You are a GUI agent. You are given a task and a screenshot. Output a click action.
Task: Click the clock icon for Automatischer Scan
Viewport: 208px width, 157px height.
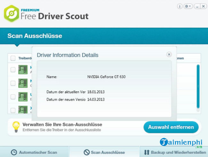pos(14,152)
